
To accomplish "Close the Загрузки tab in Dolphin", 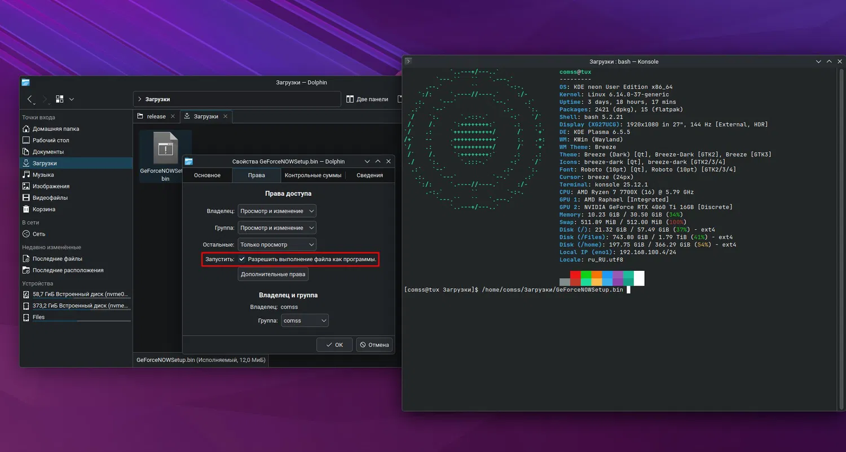I will tap(225, 116).
